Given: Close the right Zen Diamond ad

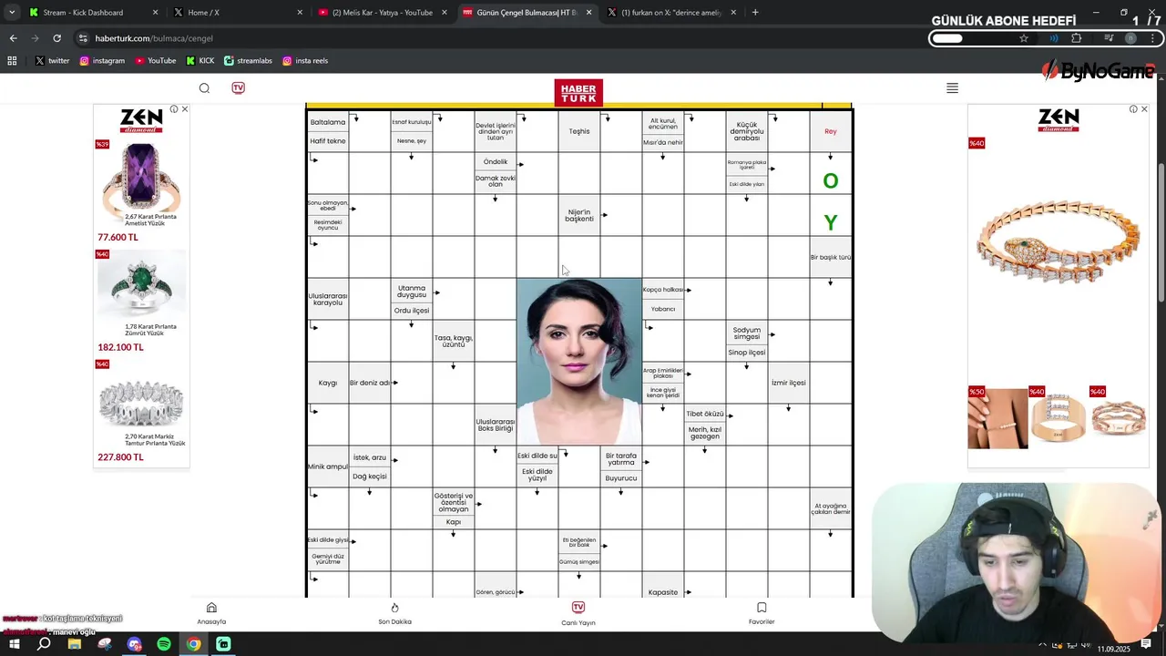Looking at the screenshot, I should pos(1144,109).
